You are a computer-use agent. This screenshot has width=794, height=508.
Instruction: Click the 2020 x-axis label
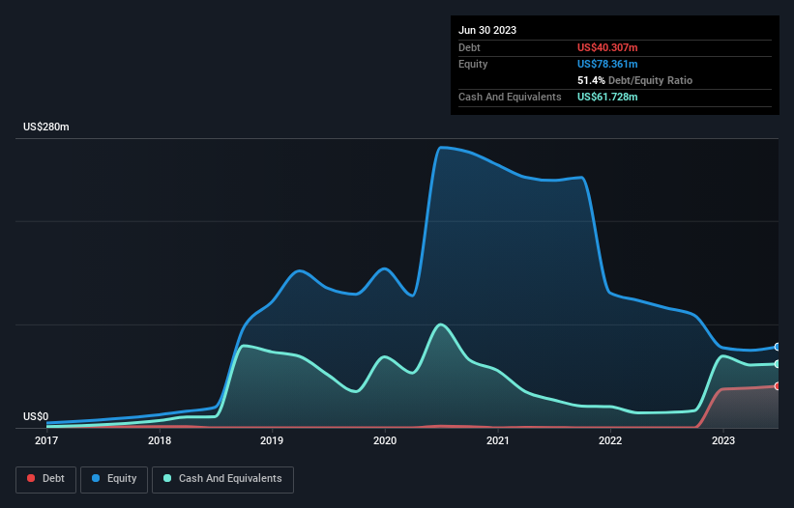tap(385, 440)
